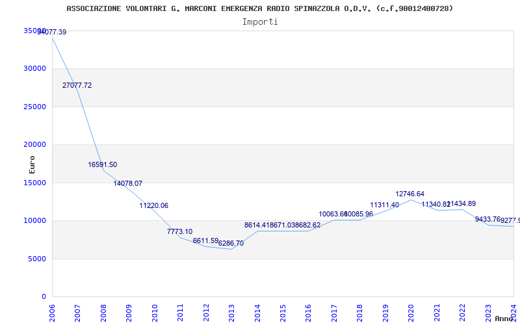The height and width of the screenshot is (325, 520).
Task: Select the data label 7773.10
Action: click(179, 231)
